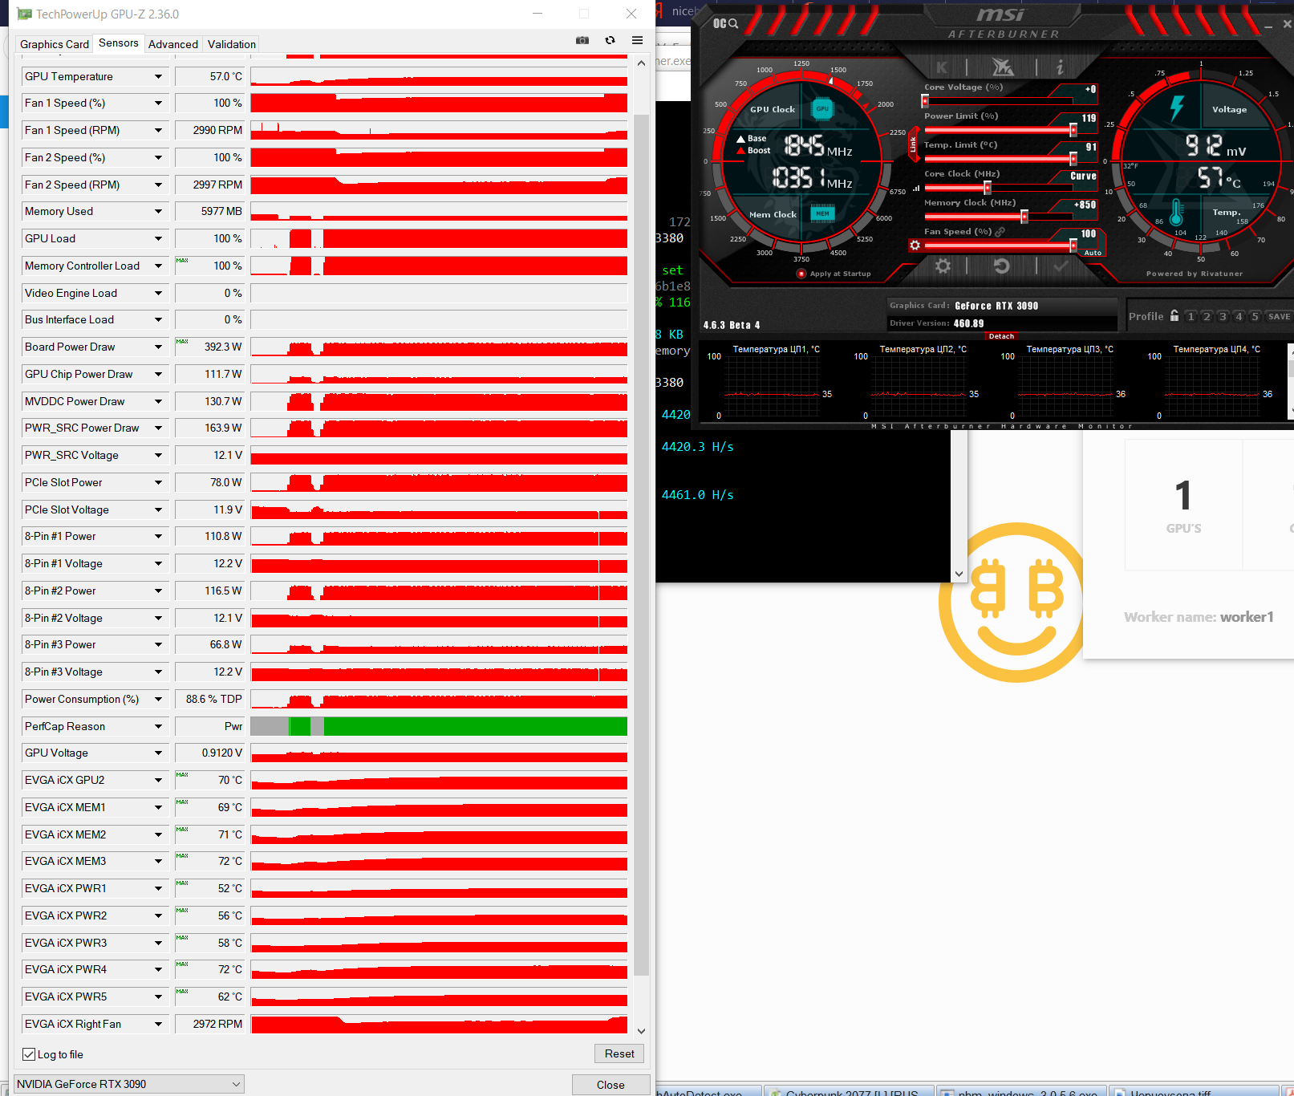
Task: Toggle fan speed Auto mode in Afterburner
Action: (x=1093, y=253)
